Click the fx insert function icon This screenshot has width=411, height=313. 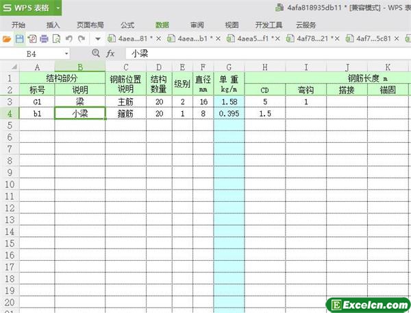pos(110,54)
